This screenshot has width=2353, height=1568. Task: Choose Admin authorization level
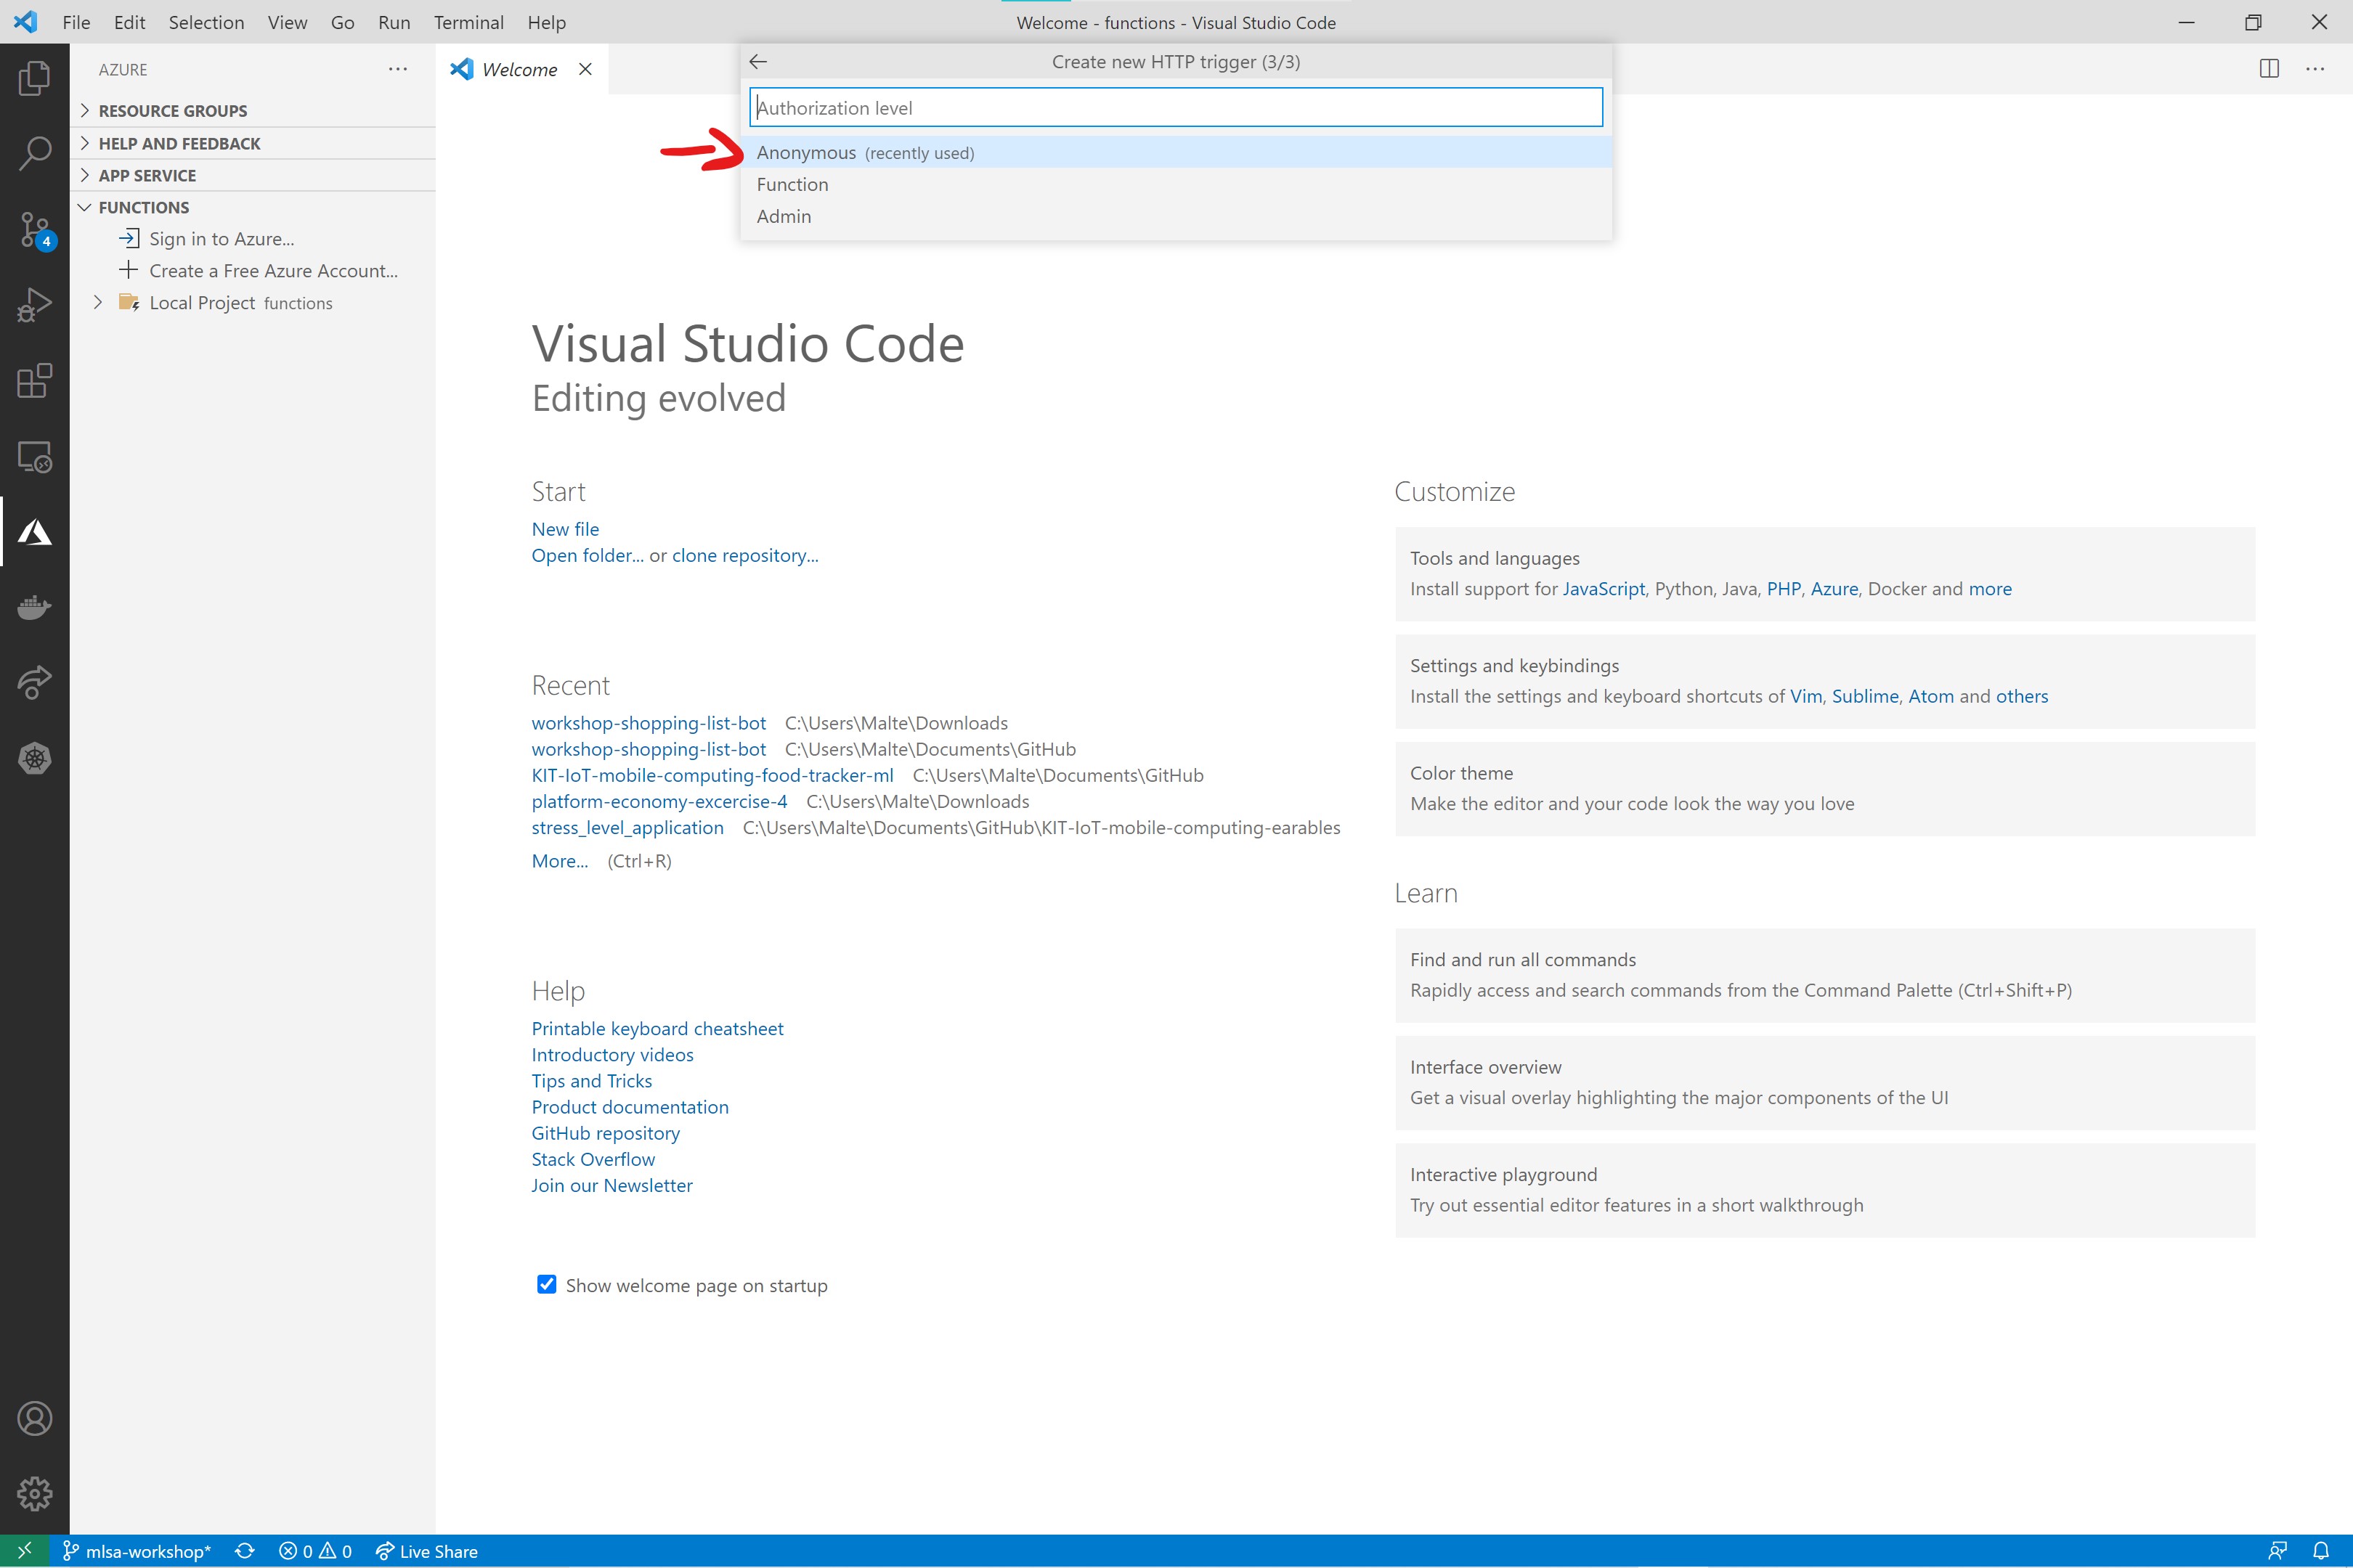1176,216
